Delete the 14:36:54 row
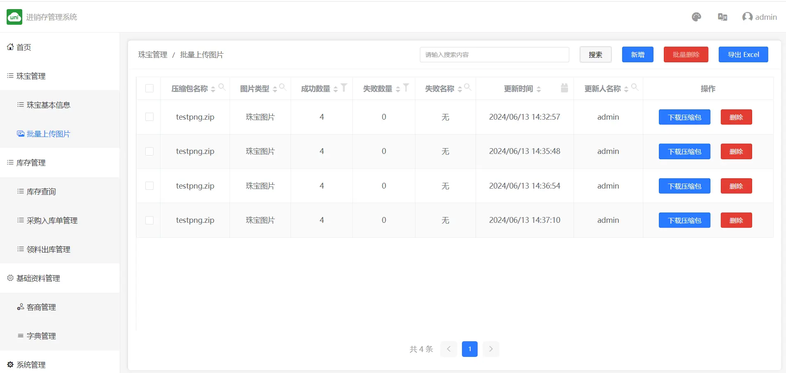 (x=736, y=186)
